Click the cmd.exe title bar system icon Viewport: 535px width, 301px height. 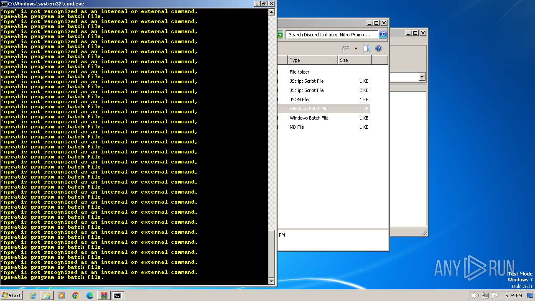click(4, 4)
